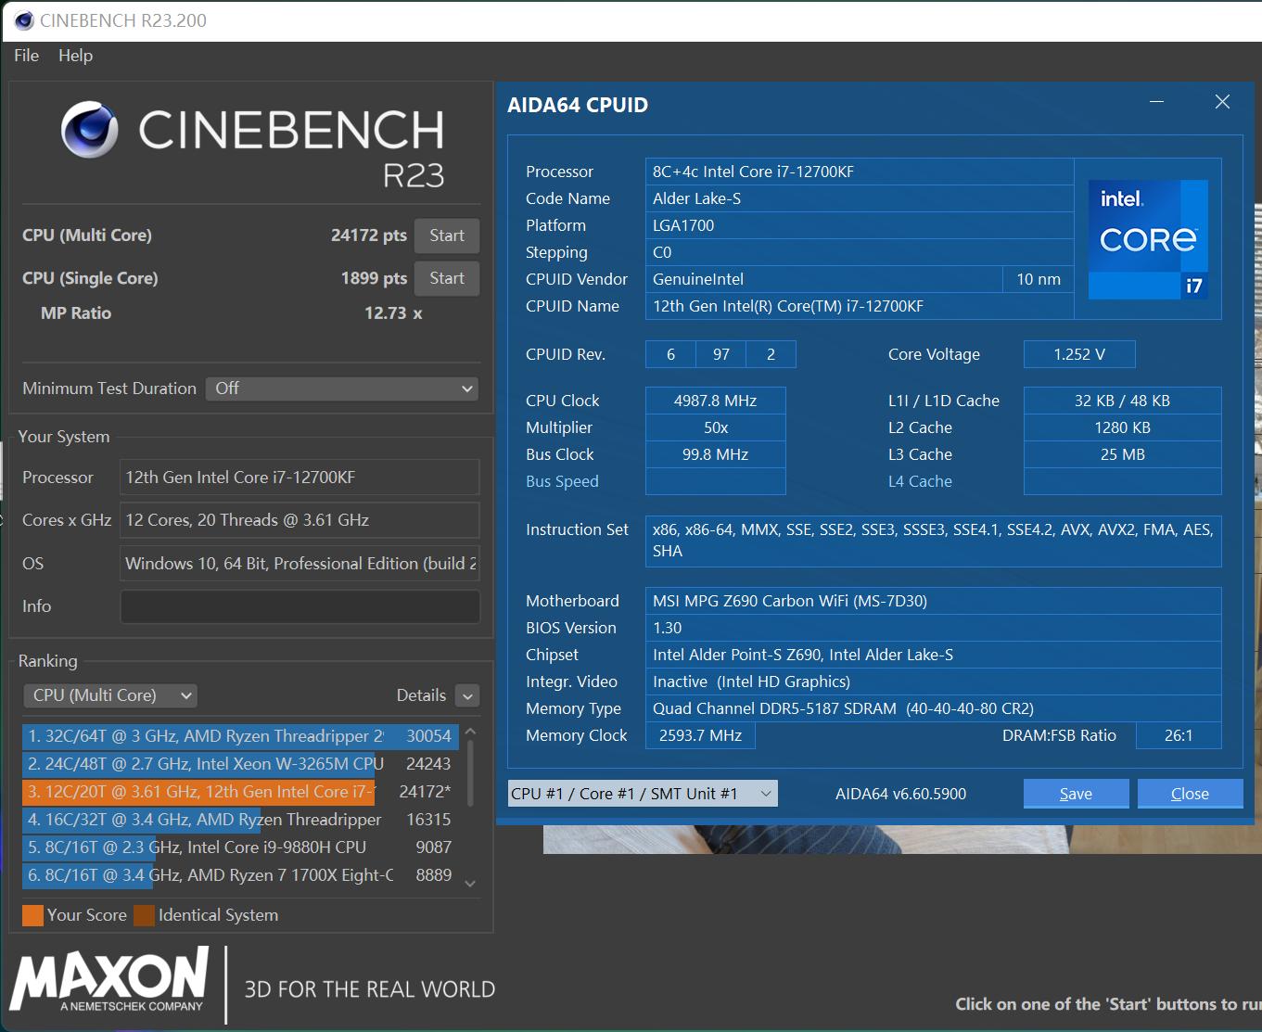Viewport: 1262px width, 1032px height.
Task: Start the CPU Multi Core test
Action: click(x=446, y=236)
